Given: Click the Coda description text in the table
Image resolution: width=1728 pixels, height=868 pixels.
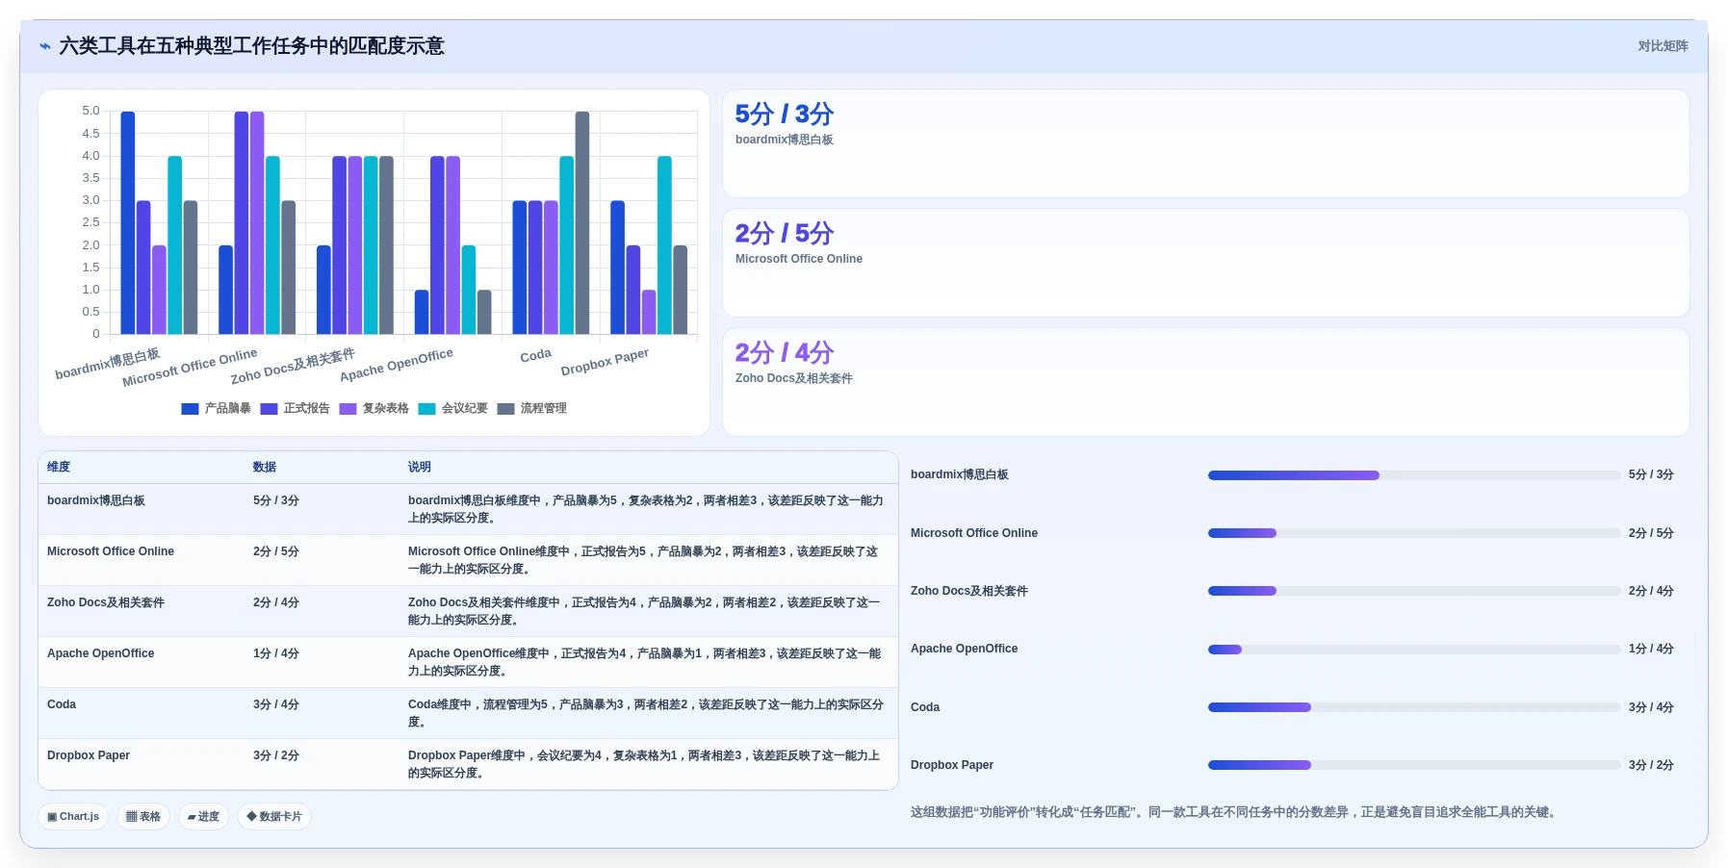Looking at the screenshot, I should [645, 713].
